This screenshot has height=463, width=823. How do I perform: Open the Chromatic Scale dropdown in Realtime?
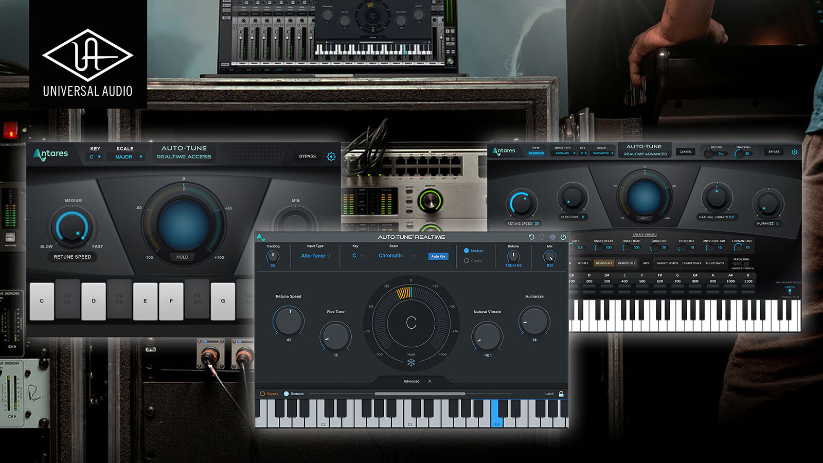click(x=396, y=256)
